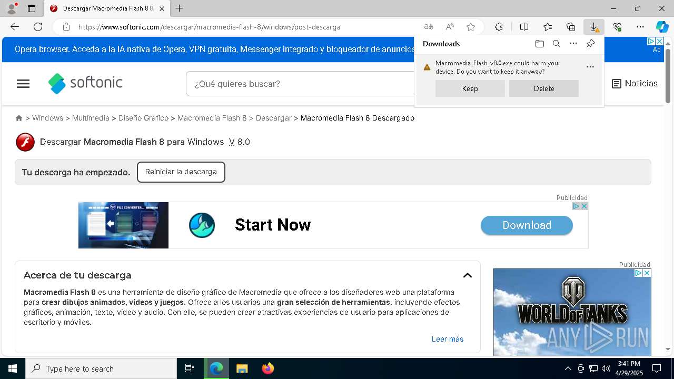Go to Windows breadcrumb link
Viewport: 674px width, 379px height.
(x=47, y=118)
